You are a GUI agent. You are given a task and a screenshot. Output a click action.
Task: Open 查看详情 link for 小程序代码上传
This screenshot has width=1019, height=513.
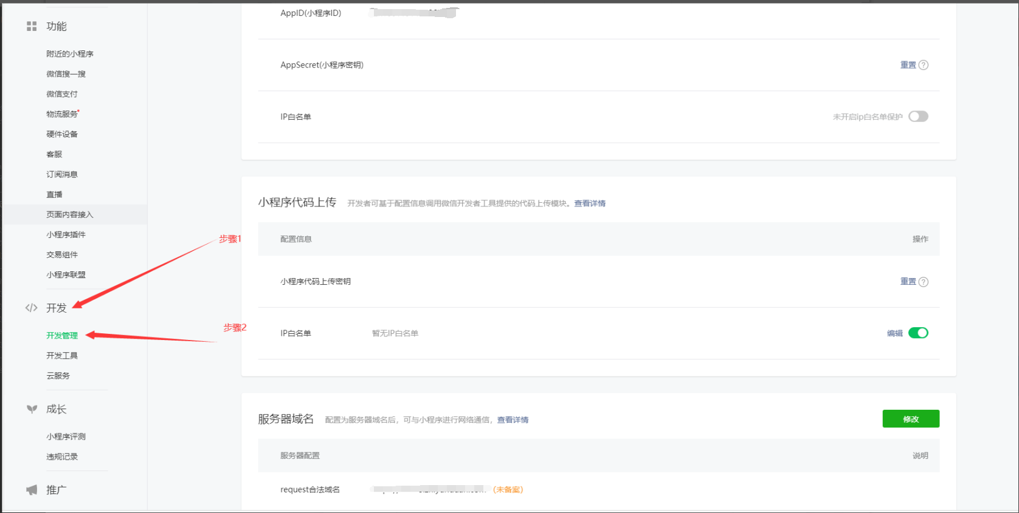(590, 203)
